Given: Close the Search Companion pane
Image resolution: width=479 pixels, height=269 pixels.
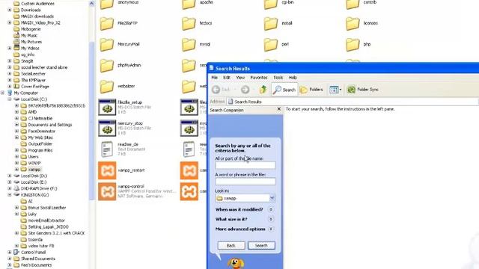Looking at the screenshot, I should 278,109.
